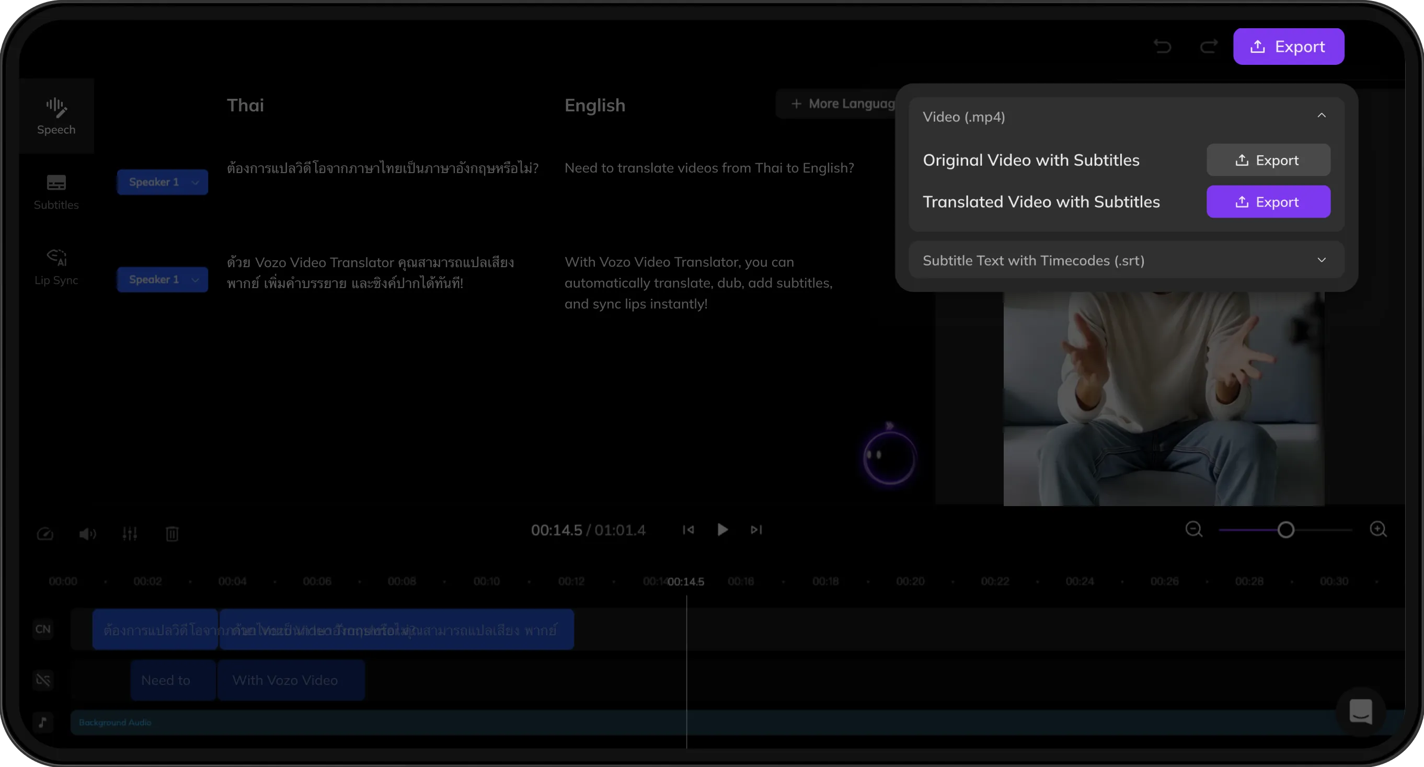Open the audio mixer settings icon
Viewport: 1424px width, 767px height.
pos(130,533)
